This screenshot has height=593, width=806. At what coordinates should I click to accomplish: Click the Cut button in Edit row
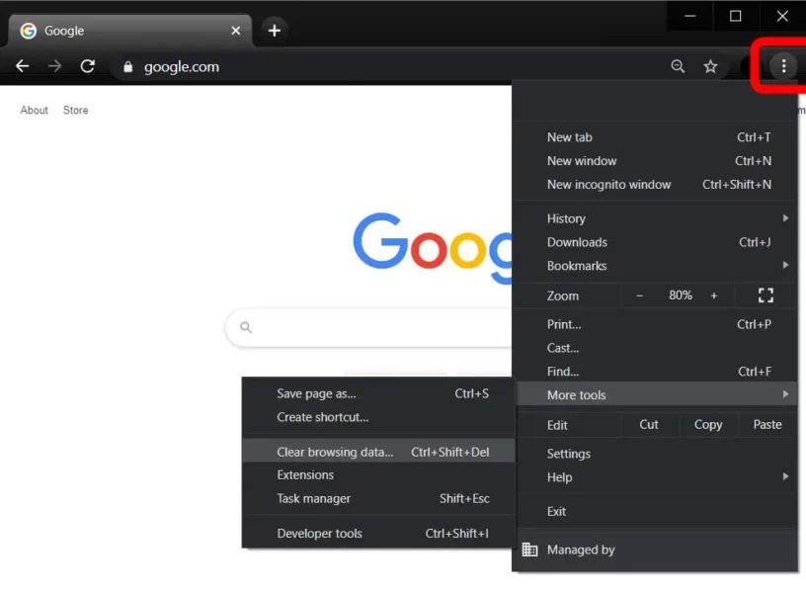pyautogui.click(x=649, y=425)
